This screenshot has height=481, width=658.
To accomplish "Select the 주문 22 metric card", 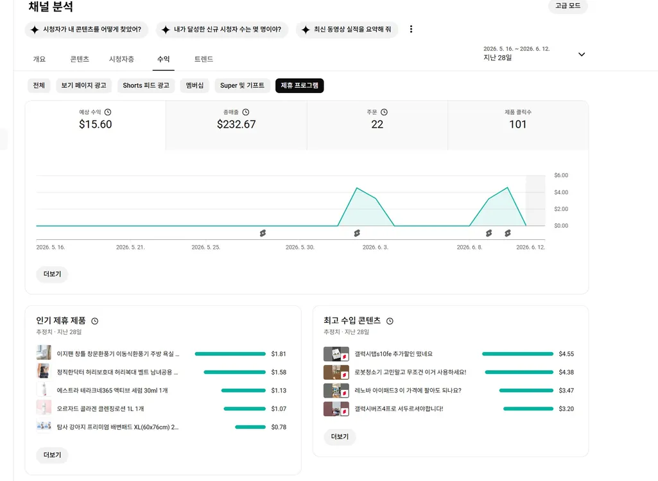I will (377, 125).
